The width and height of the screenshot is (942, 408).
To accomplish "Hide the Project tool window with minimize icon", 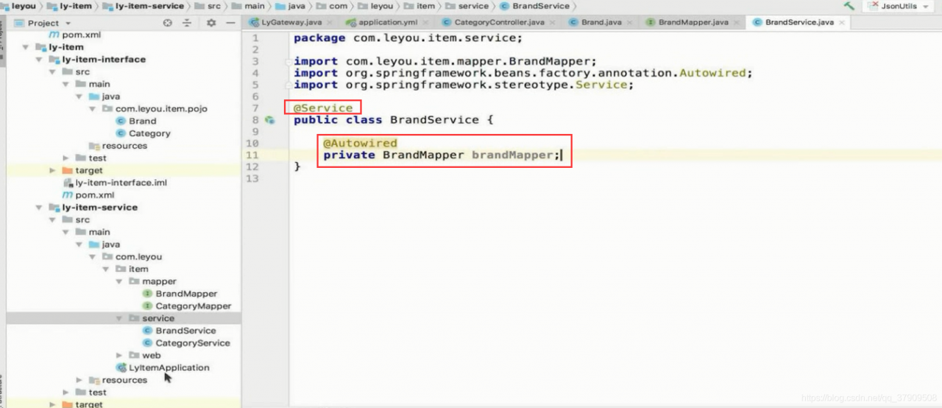I will (x=231, y=23).
